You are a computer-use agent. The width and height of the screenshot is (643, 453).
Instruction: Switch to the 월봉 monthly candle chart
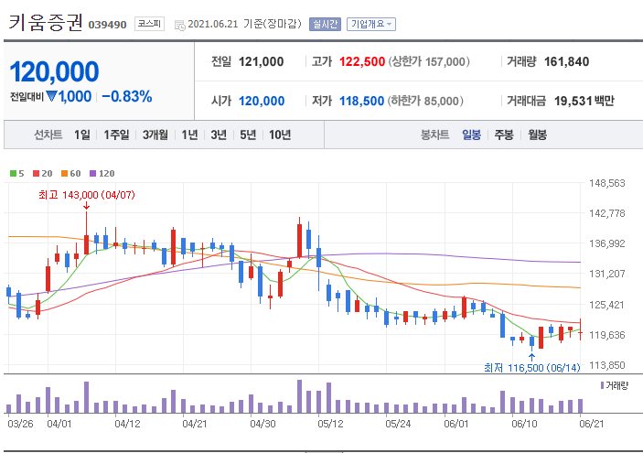(537, 135)
